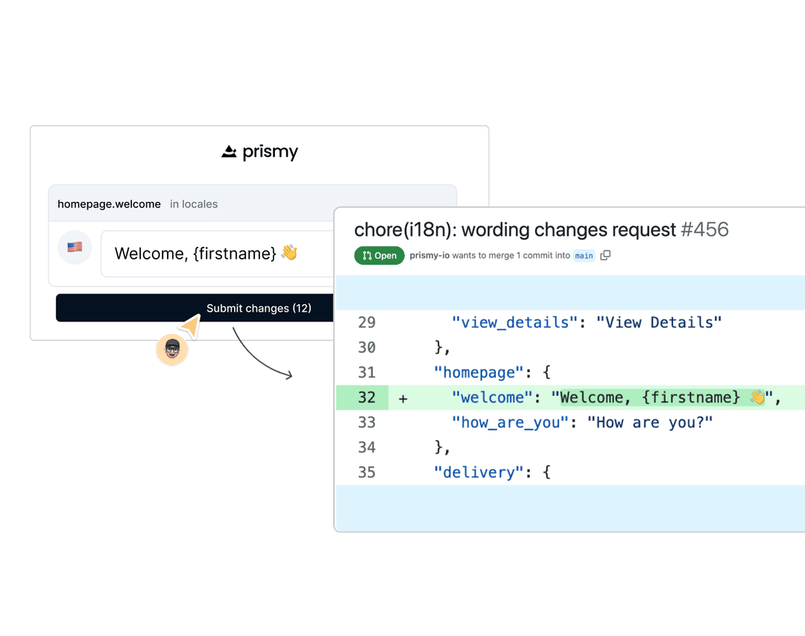Click the waving emoji on diff line 32
The height and width of the screenshot is (636, 805).
[758, 397]
